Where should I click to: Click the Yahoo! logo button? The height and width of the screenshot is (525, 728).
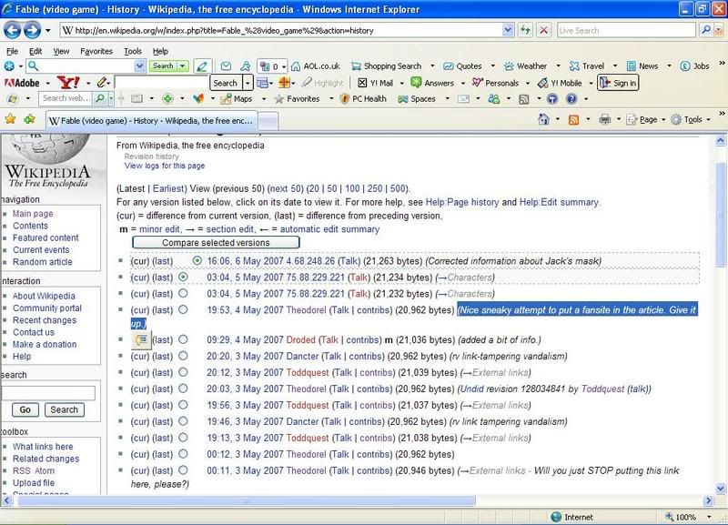(68, 83)
